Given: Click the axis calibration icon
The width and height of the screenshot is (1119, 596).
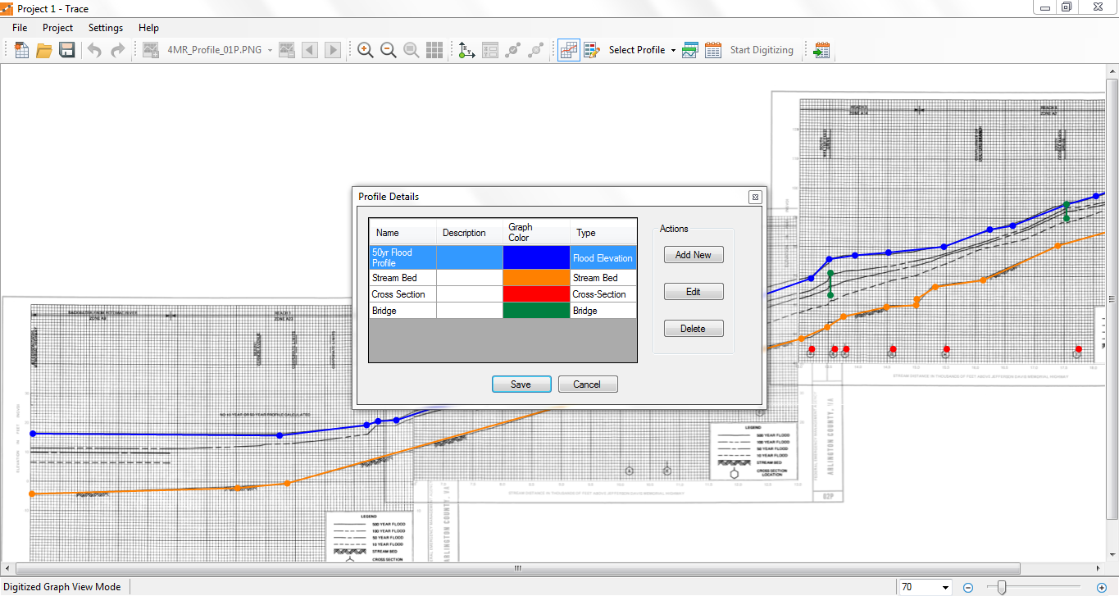Looking at the screenshot, I should click(x=467, y=50).
